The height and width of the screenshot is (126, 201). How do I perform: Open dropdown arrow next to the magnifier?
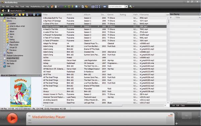(133, 7)
